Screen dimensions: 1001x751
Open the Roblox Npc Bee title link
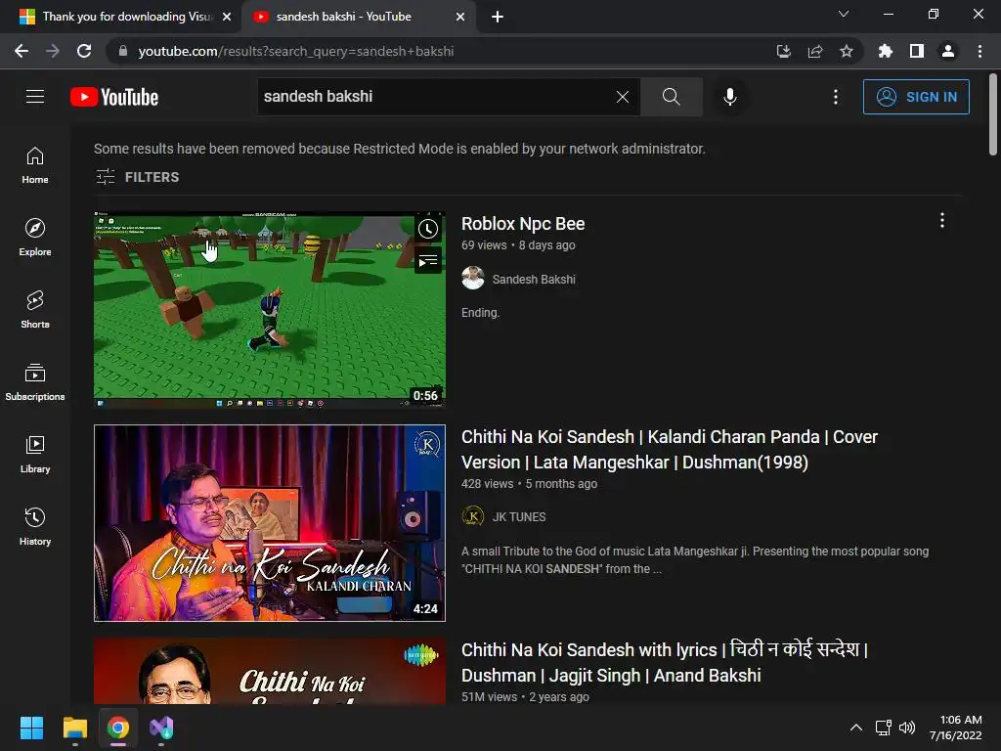point(523,224)
